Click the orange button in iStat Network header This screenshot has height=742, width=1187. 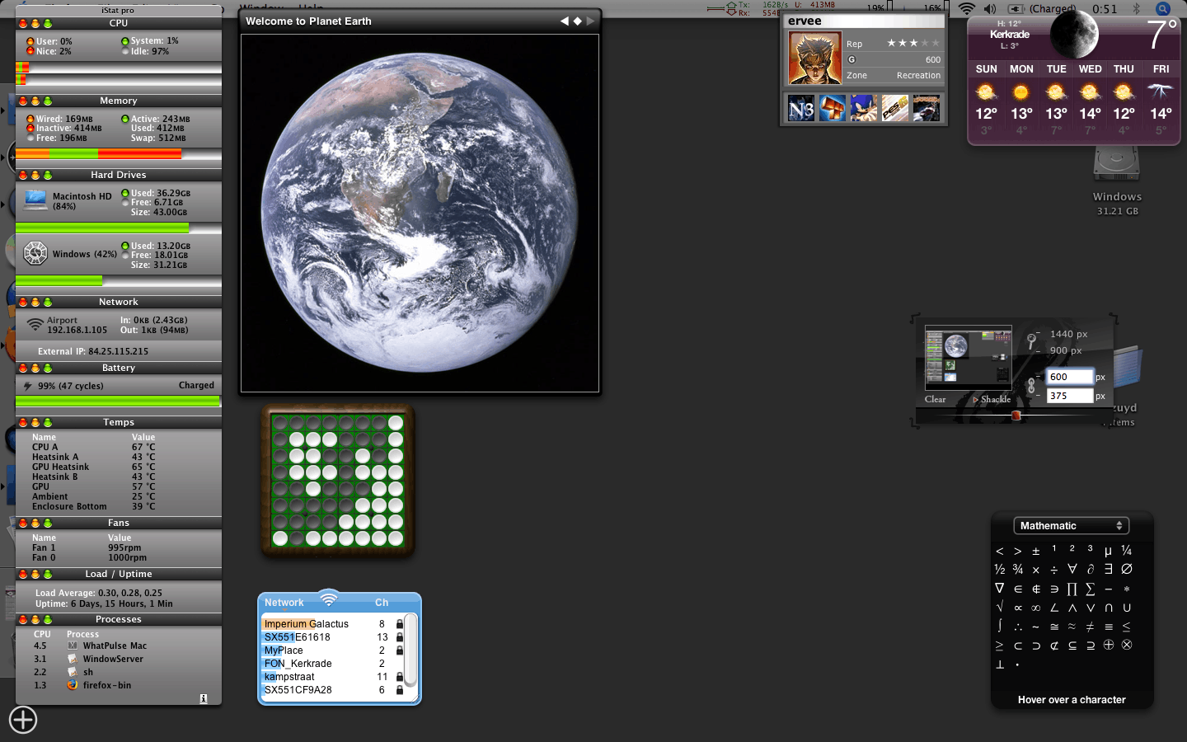click(x=35, y=303)
